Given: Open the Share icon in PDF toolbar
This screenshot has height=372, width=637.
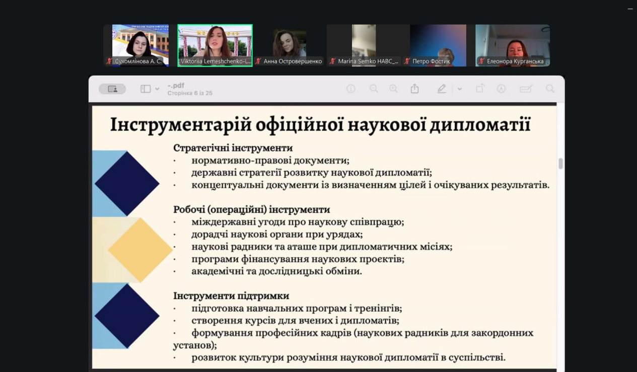Looking at the screenshot, I should pos(414,89).
